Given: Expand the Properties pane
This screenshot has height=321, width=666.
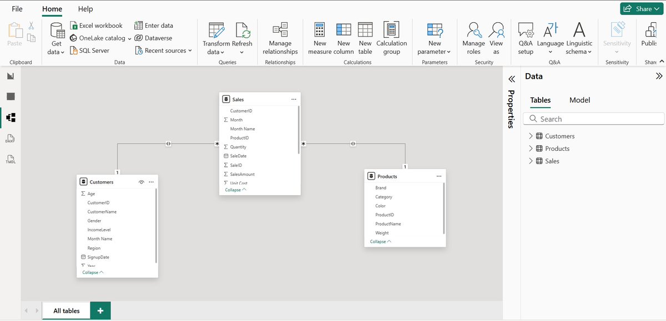Looking at the screenshot, I should click(512, 80).
